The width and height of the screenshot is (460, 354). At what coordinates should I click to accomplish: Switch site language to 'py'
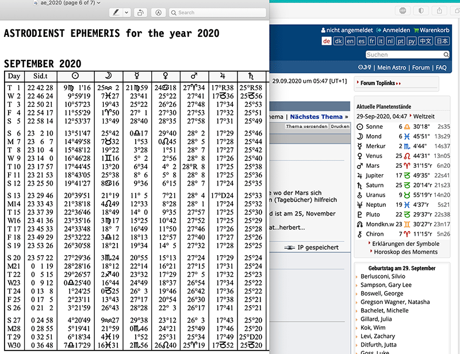pos(411,41)
